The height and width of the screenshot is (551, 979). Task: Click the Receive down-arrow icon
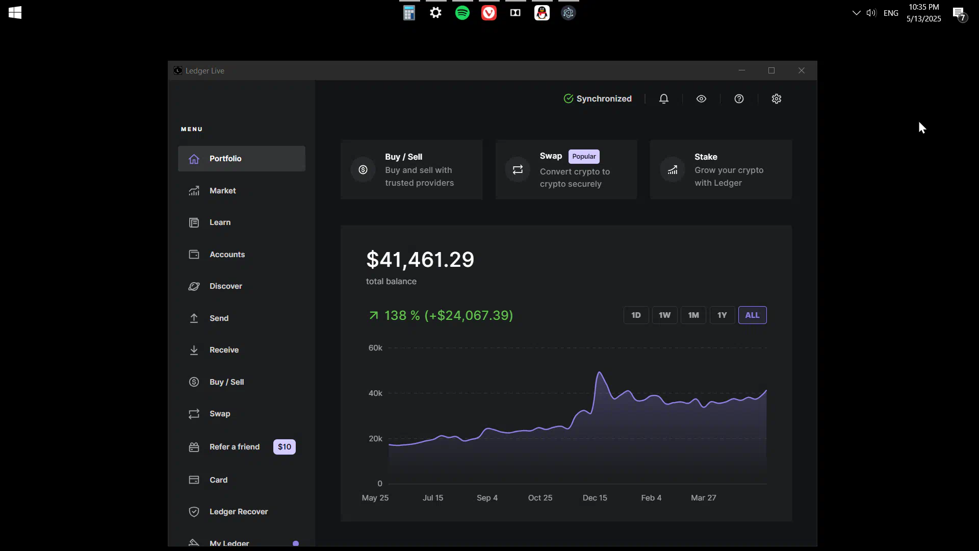(194, 350)
